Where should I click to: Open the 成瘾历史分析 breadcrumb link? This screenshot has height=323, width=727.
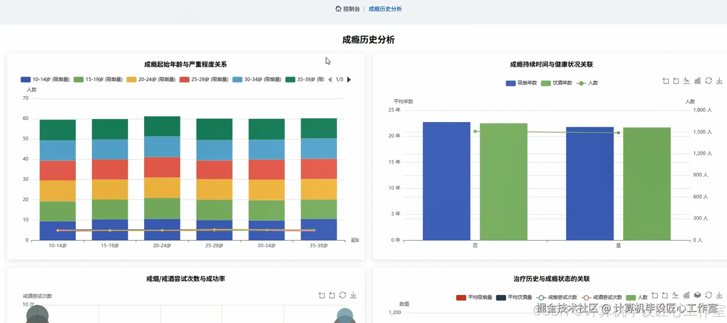(385, 9)
